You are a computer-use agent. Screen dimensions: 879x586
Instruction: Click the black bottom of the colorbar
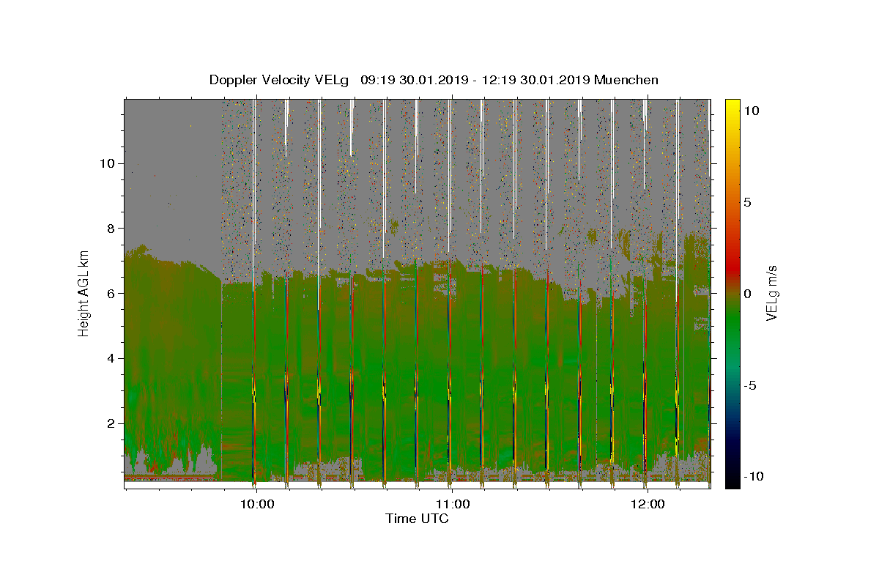tap(732, 480)
